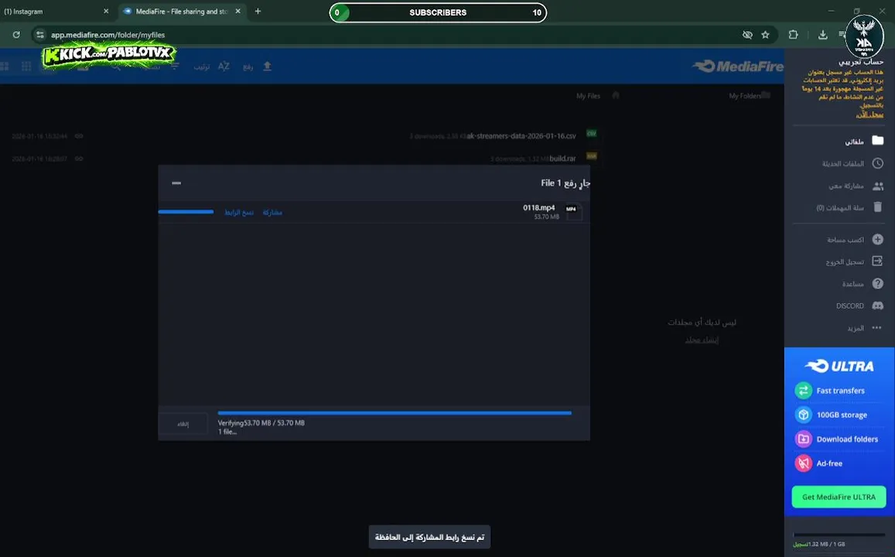Click the مشاركة share link for 0118.mp4
This screenshot has width=895, height=557.
coord(272,212)
